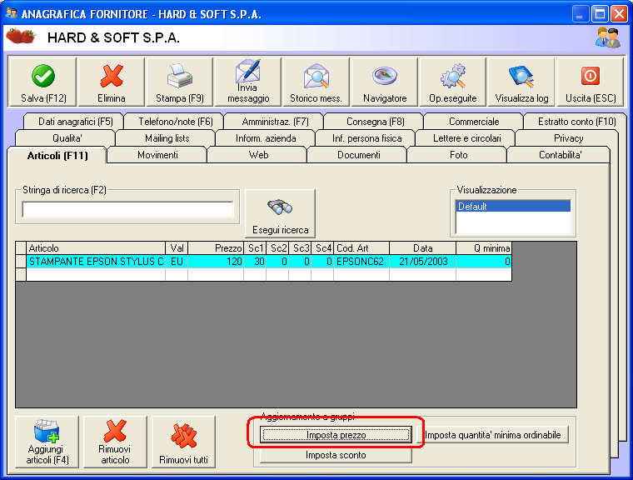
Task: Click the Cod. Art column header
Action: pos(361,248)
